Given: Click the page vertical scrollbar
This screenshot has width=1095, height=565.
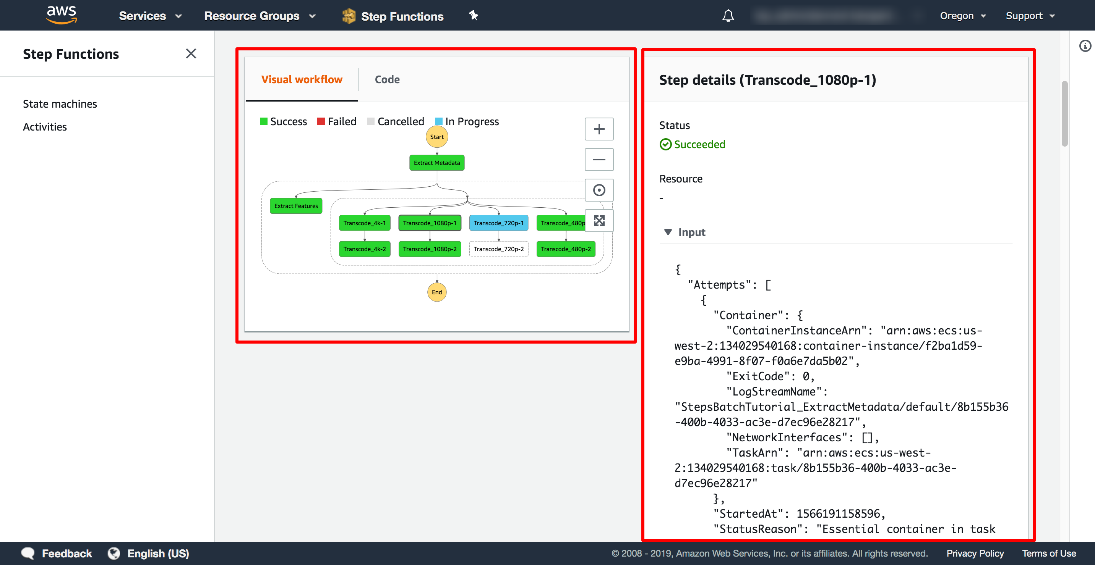Looking at the screenshot, I should click(1064, 114).
